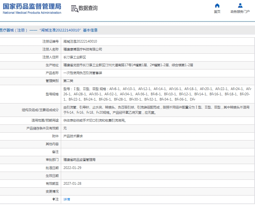The width and height of the screenshot is (255, 206).
Task: Click the 型号规格 specification value text
Action: 158,94
